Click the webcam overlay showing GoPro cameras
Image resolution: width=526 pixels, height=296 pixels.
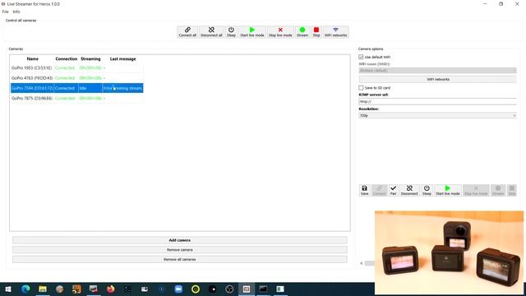449,252
